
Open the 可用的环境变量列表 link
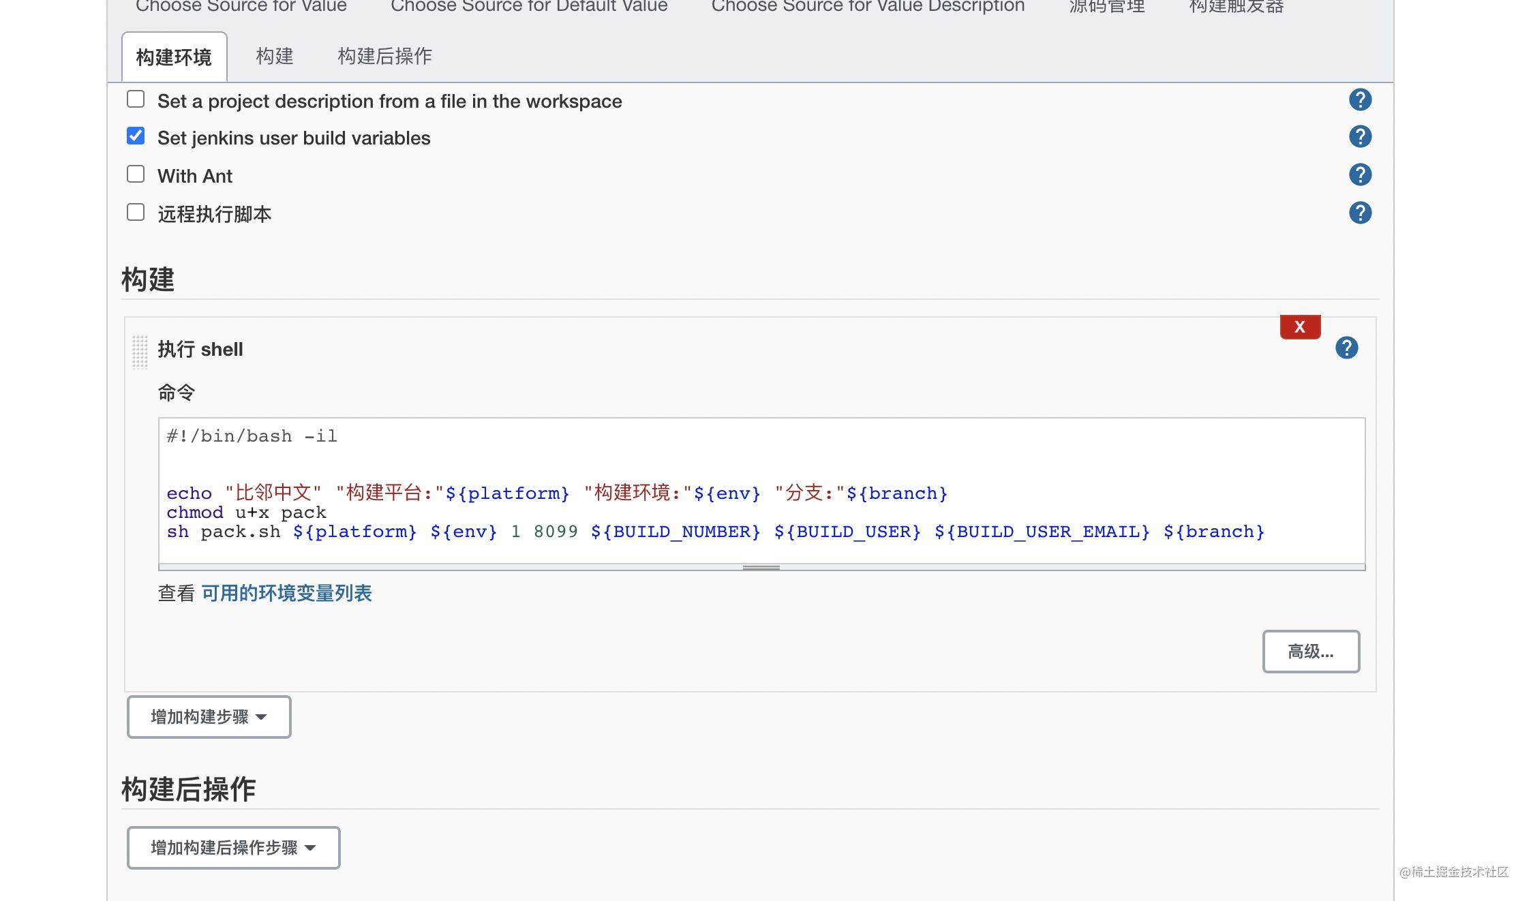click(286, 594)
